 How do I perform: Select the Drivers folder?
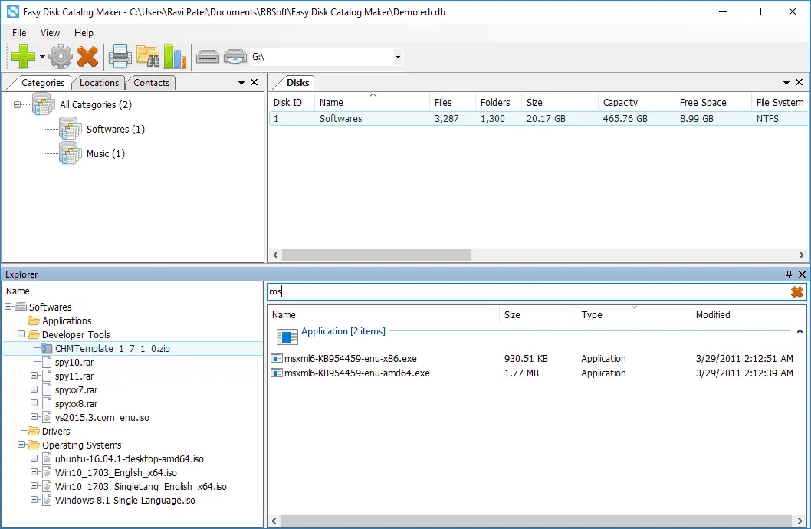pyautogui.click(x=56, y=432)
